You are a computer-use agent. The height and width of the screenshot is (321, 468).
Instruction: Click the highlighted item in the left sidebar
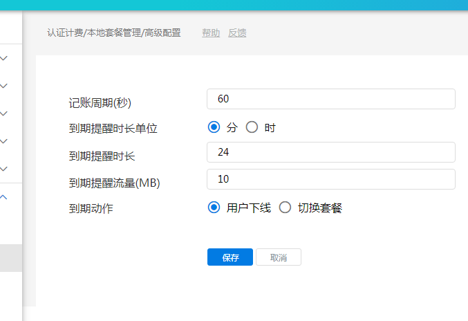[10, 258]
